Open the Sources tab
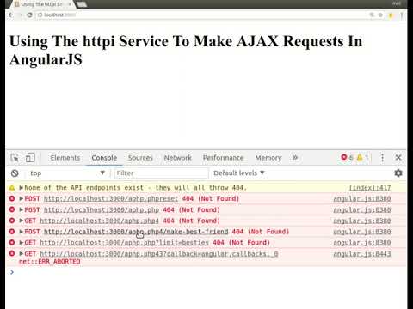The width and height of the screenshot is (413, 309). coord(140,158)
